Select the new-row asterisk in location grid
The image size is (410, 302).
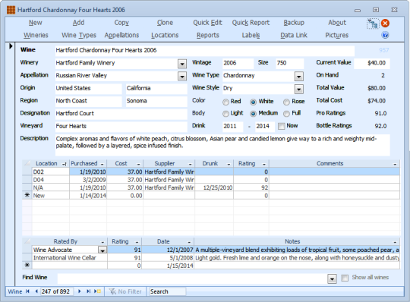27,195
